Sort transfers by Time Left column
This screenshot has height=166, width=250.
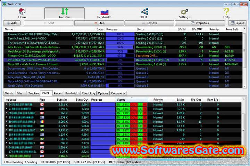[x=232, y=29]
